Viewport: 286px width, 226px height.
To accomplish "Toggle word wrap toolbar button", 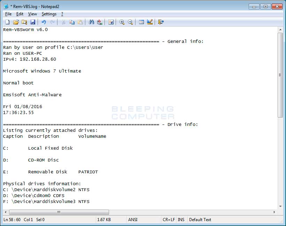I will coord(111,22).
